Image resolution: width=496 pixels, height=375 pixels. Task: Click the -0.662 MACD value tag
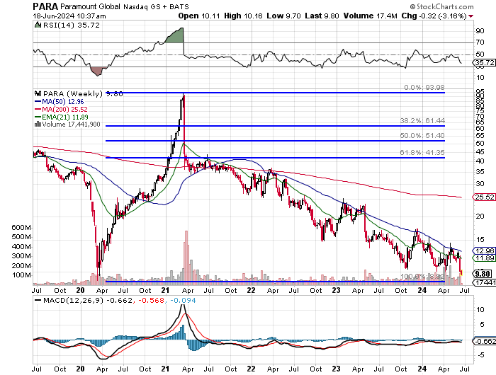[483, 341]
